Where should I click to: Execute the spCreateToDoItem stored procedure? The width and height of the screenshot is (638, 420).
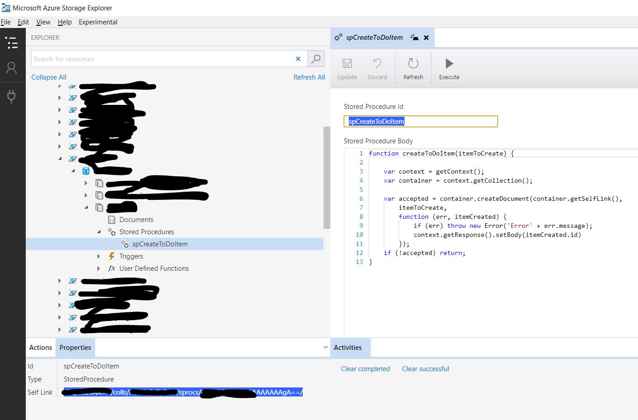click(448, 68)
